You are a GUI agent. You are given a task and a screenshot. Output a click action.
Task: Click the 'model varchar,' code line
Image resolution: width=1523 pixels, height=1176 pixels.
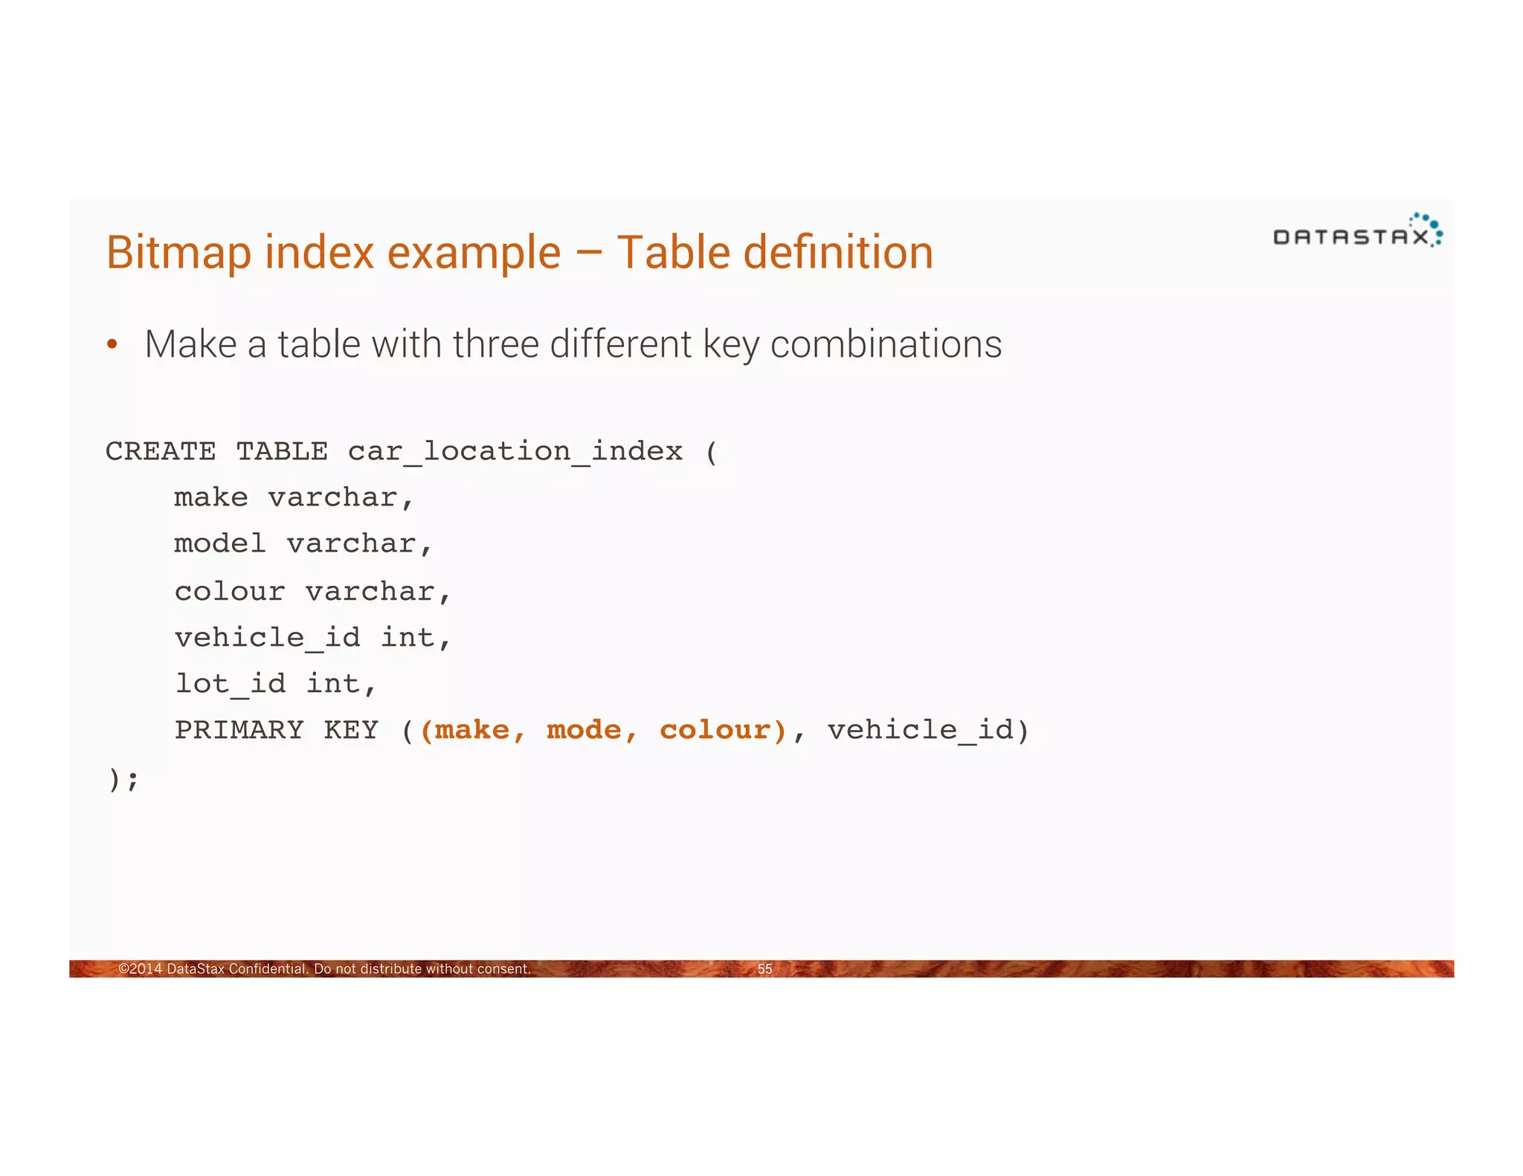[303, 544]
